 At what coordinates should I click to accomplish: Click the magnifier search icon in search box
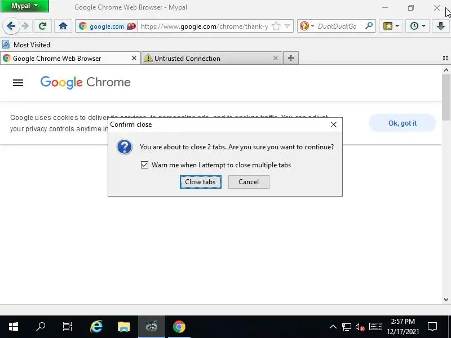pyautogui.click(x=369, y=26)
